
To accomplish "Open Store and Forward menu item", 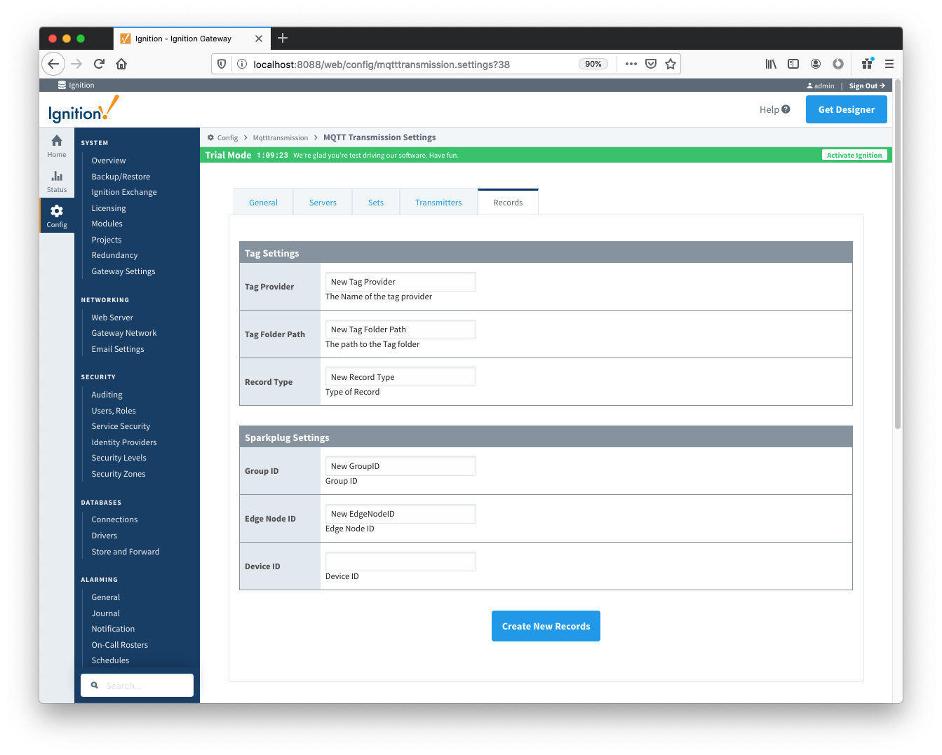I will click(x=126, y=552).
